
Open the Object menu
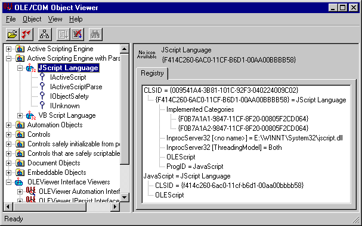click(32, 19)
